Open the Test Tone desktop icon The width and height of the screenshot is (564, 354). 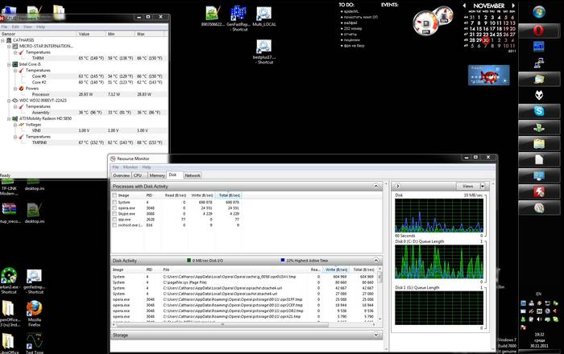(34, 344)
